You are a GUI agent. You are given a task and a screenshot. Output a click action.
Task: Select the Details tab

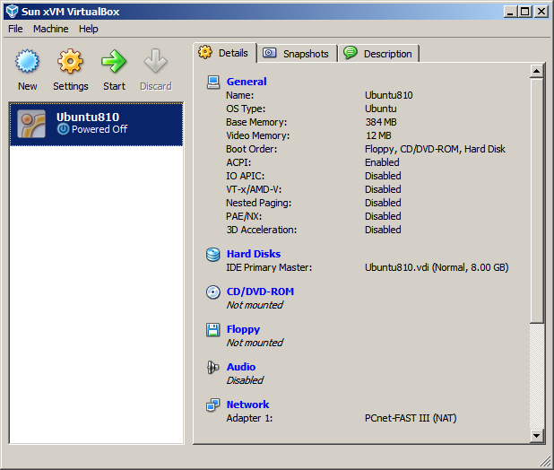[x=225, y=53]
